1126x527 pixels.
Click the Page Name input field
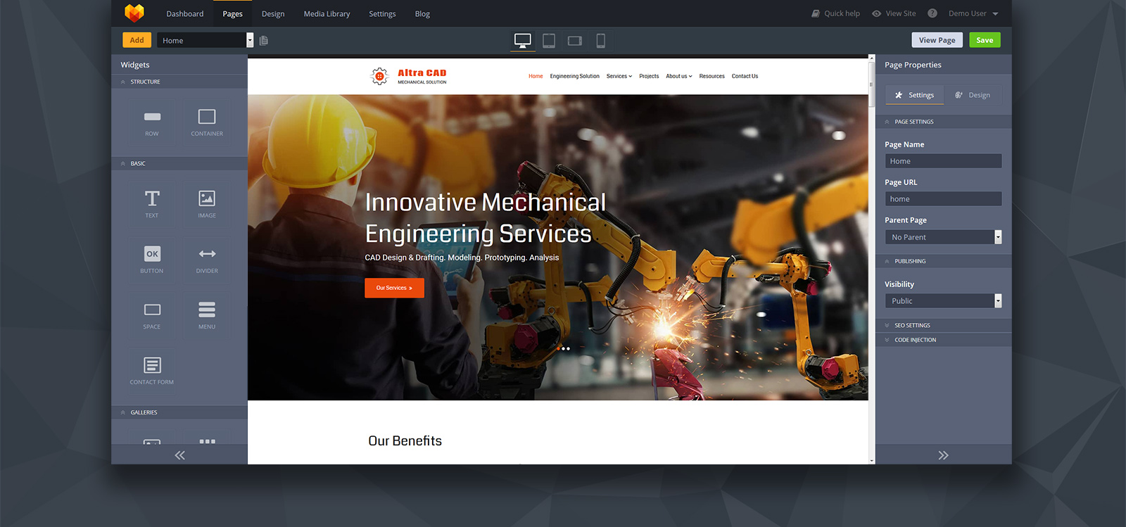pyautogui.click(x=943, y=161)
